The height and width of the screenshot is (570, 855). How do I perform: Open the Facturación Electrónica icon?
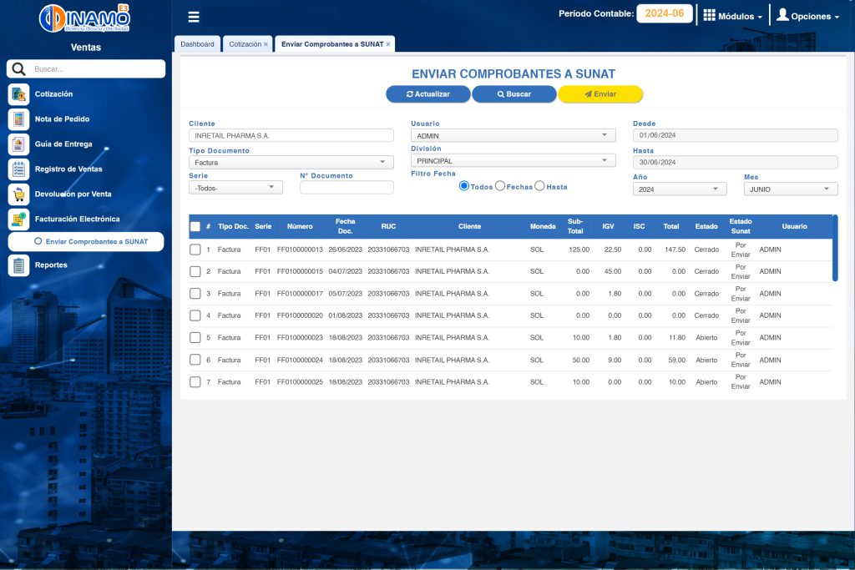[18, 219]
